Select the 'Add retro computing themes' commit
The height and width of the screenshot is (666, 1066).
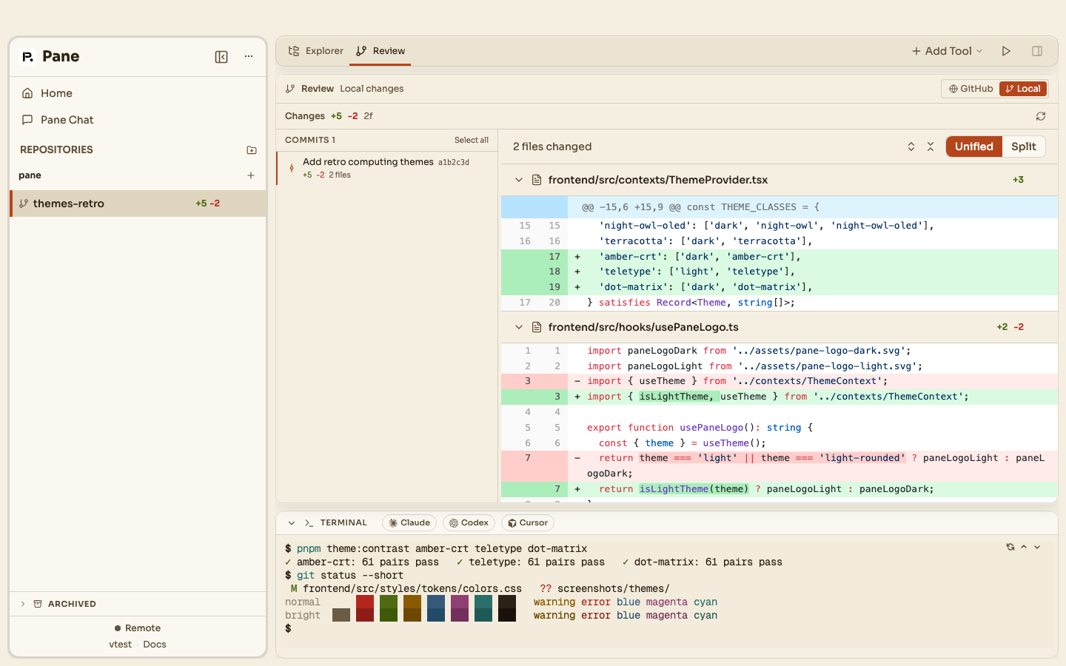(x=386, y=168)
